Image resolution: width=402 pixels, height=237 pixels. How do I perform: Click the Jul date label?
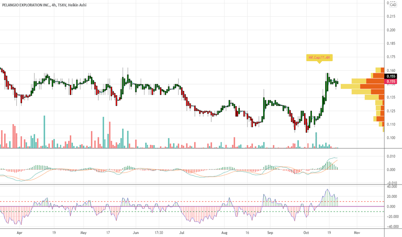click(x=182, y=233)
